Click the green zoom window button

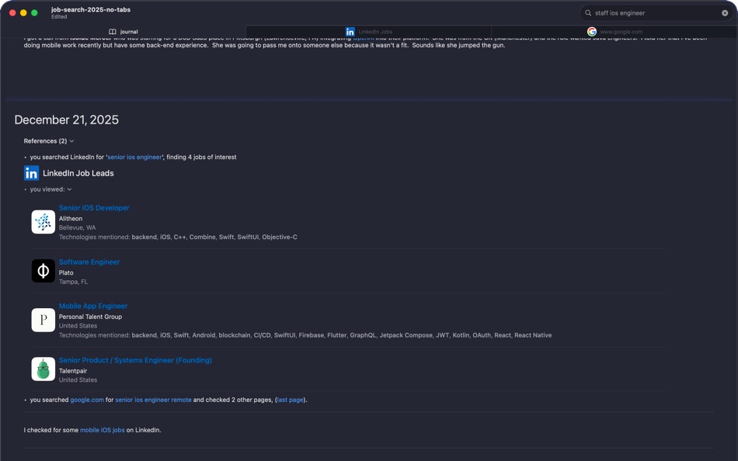point(34,13)
